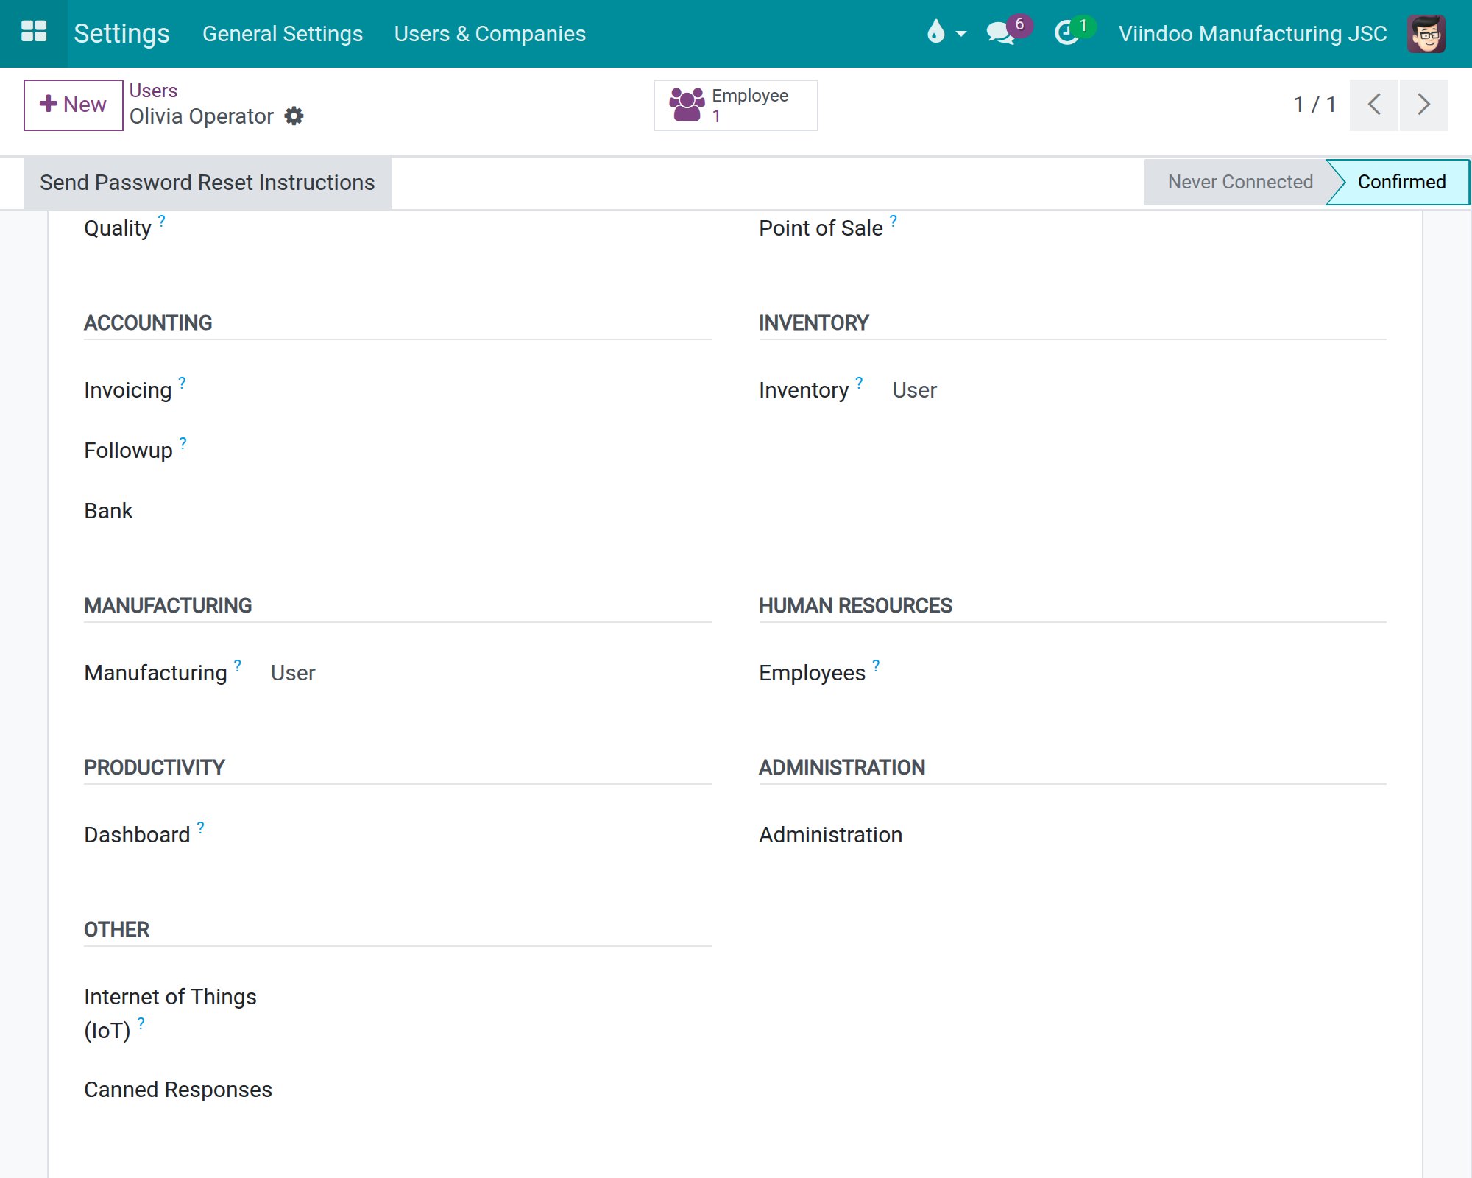Screen dimensions: 1472x1178
Task: Open the Employee smart button
Action: point(735,105)
